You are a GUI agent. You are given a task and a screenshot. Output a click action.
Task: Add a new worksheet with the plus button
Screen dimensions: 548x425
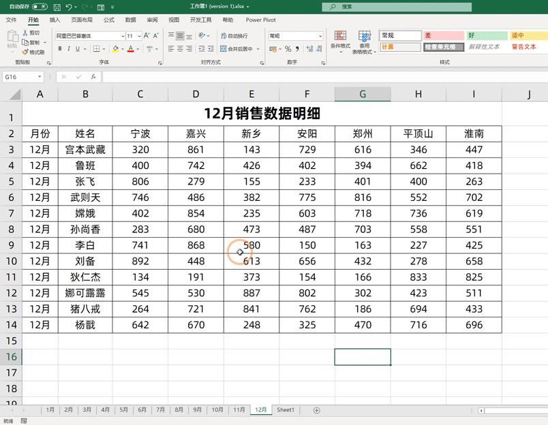point(316,410)
